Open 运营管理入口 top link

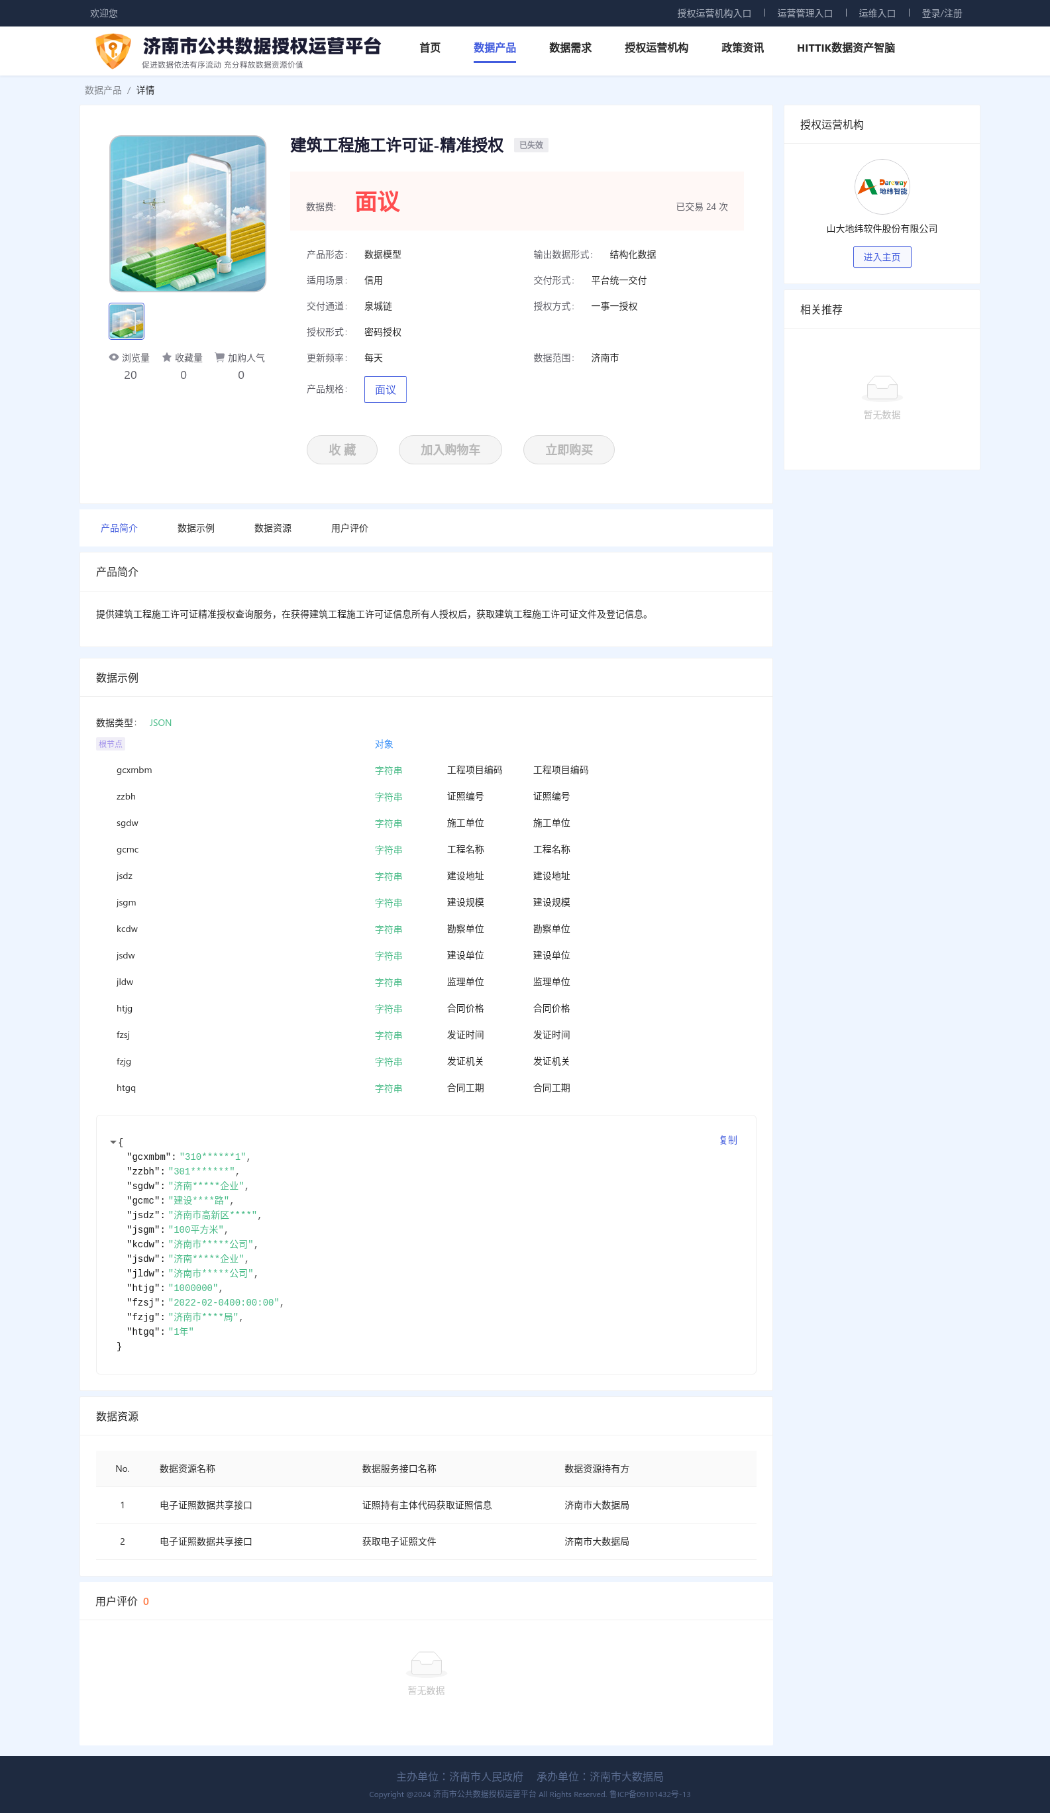coord(805,13)
